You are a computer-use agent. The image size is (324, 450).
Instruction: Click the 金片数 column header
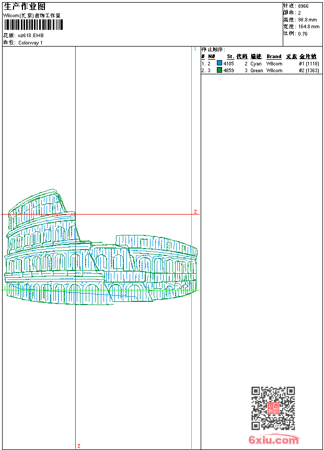coord(308,57)
